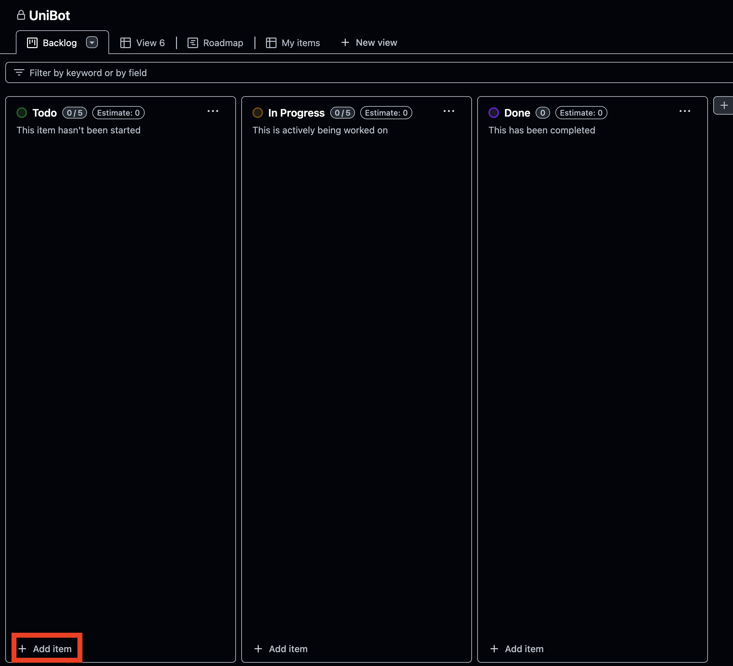Click the plus button to add column
This screenshot has width=733, height=666.
click(723, 105)
